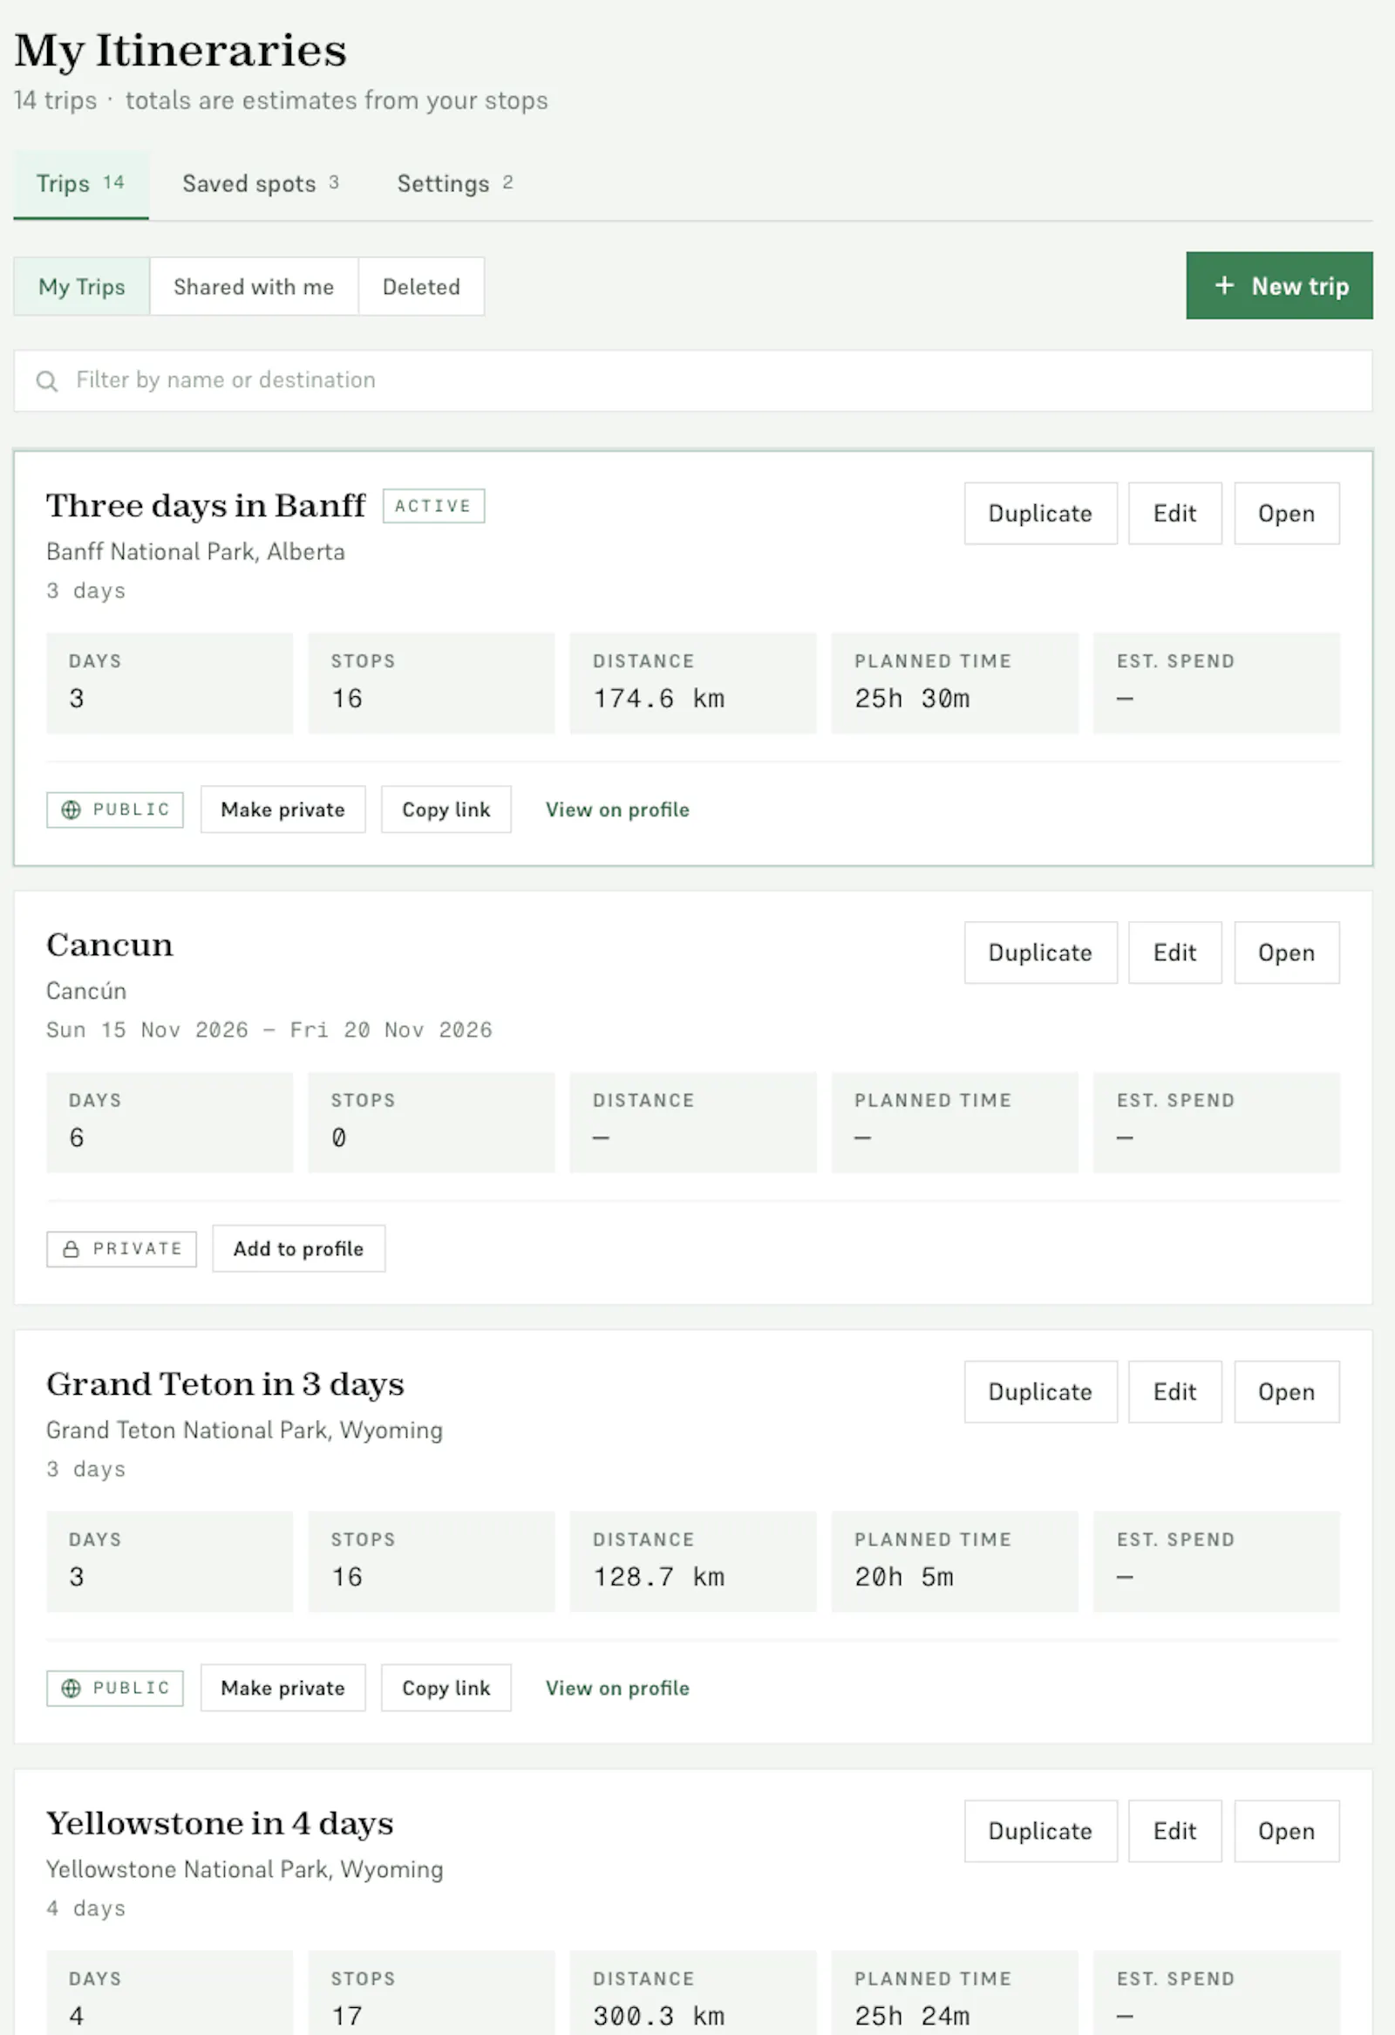1395x2035 pixels.
Task: Click Grand Teton National Park, Wyoming text
Action: pos(244,1431)
